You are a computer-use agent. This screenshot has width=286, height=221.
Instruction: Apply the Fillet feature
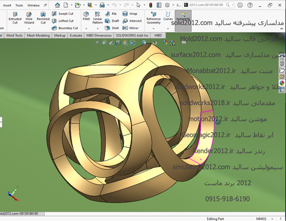86,16
